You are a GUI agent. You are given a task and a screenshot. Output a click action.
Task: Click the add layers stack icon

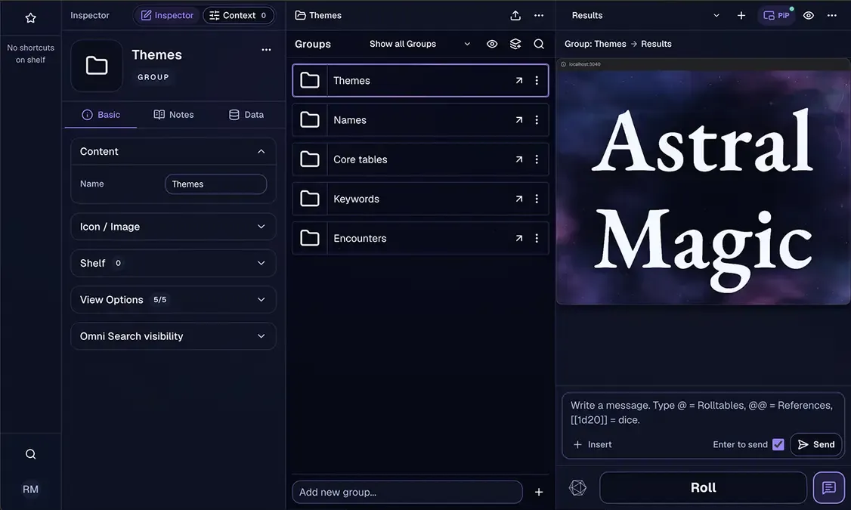tap(515, 44)
